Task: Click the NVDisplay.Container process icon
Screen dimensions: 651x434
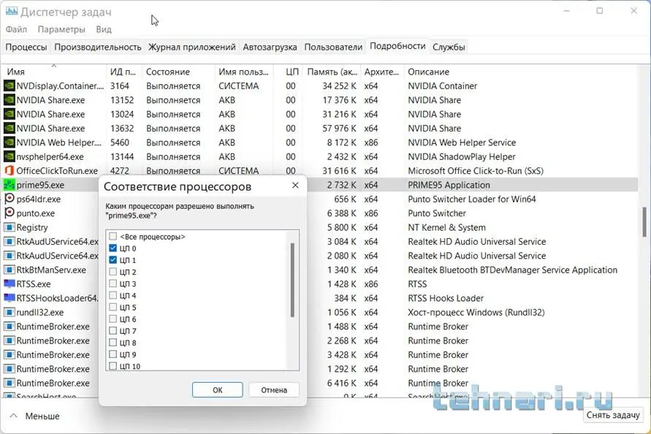Action: click(x=9, y=86)
